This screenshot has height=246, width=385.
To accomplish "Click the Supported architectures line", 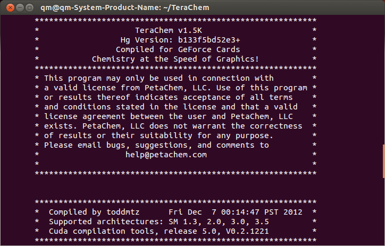I will 159,222.
